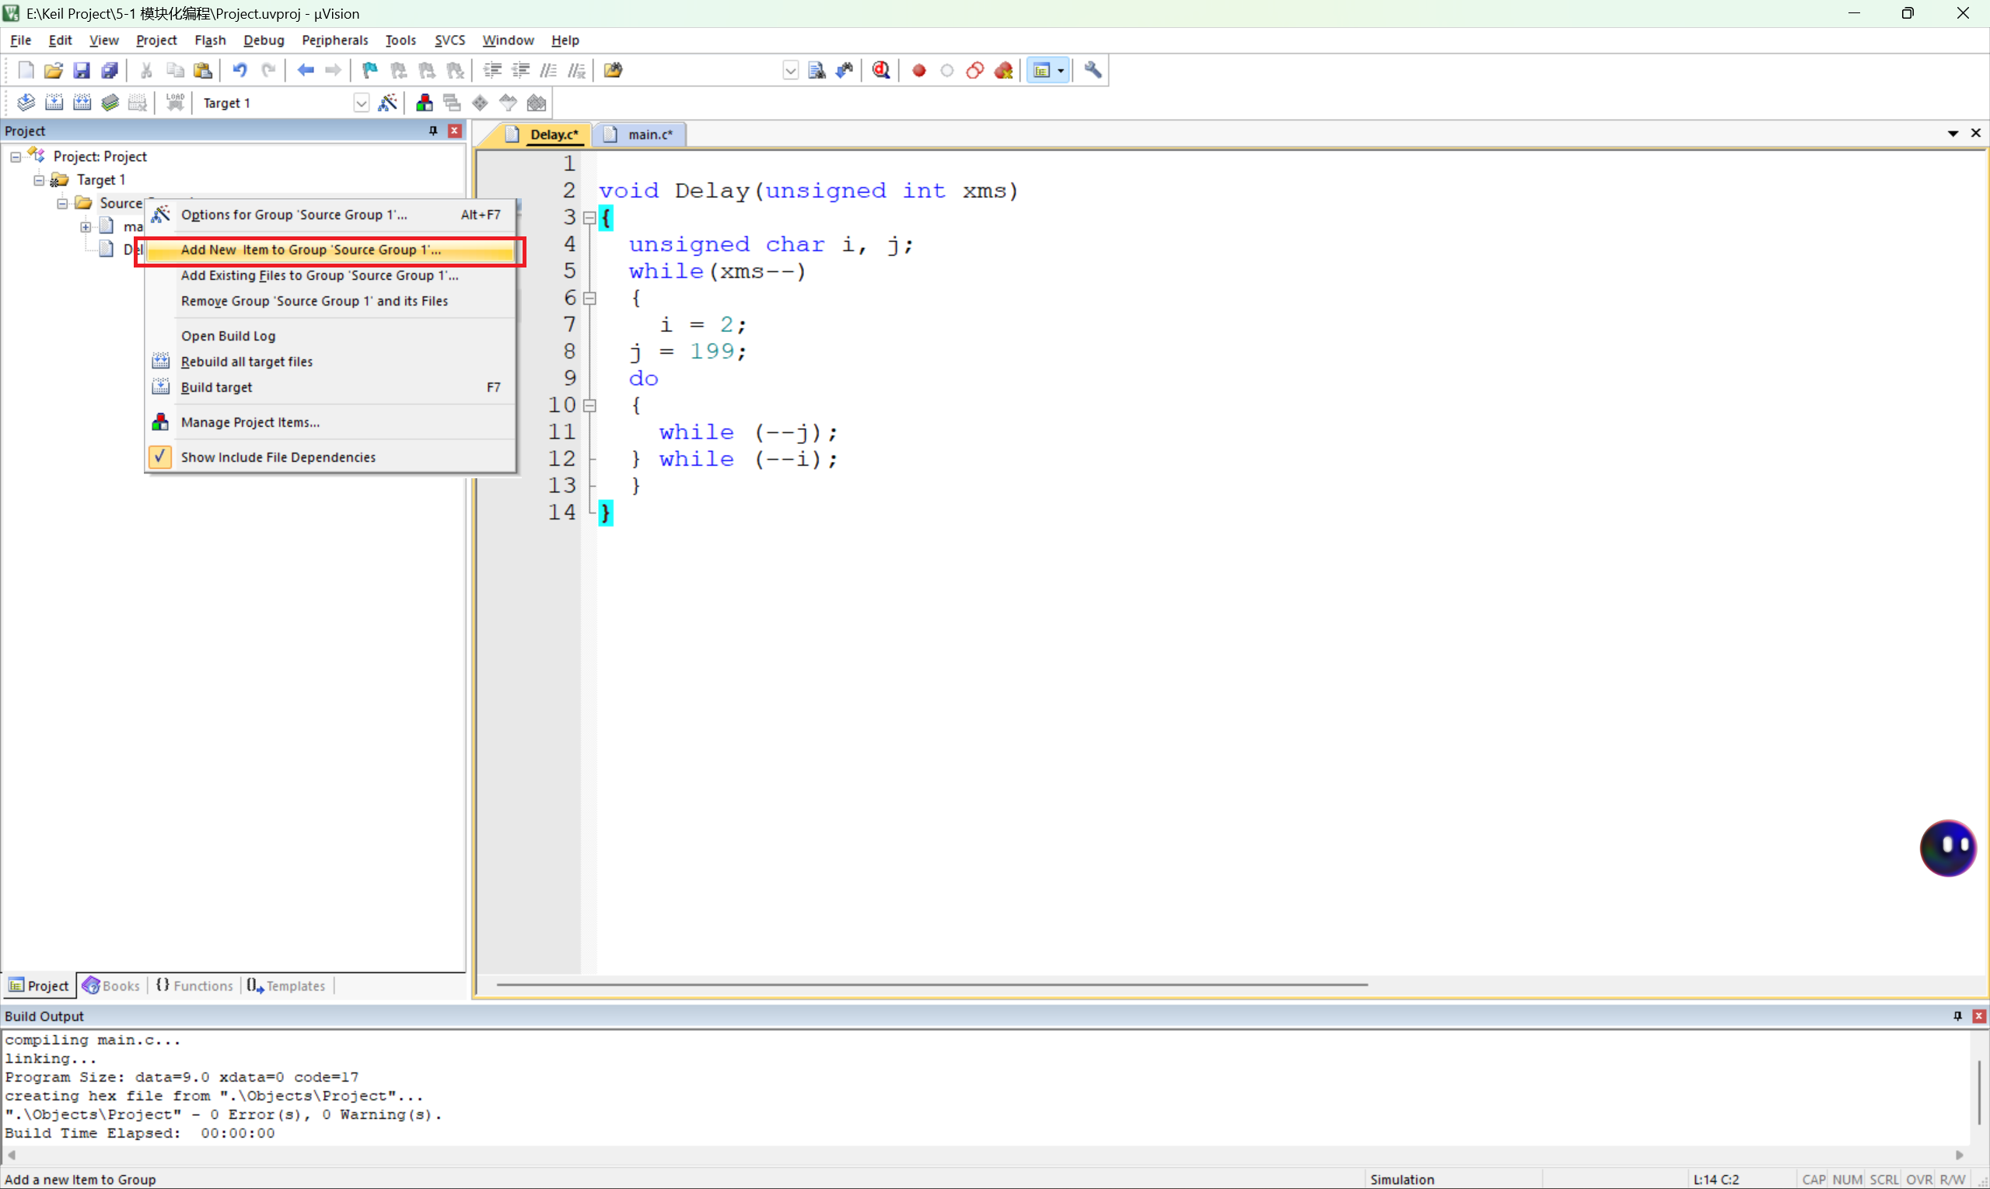The width and height of the screenshot is (1990, 1189).
Task: Collapse the code fold at line 3
Action: pos(589,217)
